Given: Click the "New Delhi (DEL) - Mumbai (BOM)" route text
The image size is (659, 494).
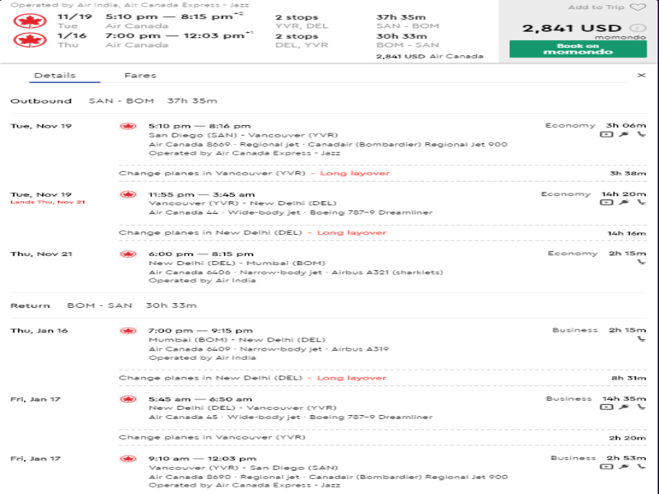Looking at the screenshot, I should (x=237, y=263).
